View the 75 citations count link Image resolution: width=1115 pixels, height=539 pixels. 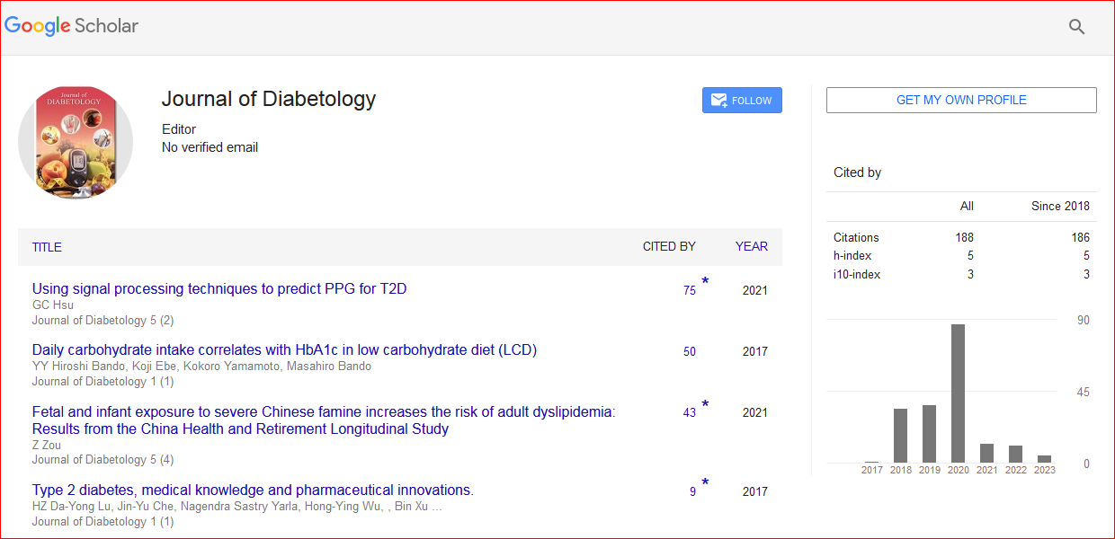coord(689,291)
